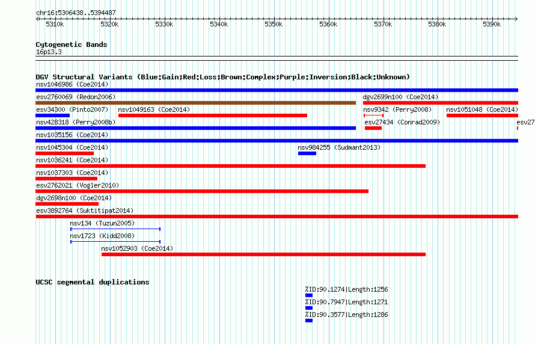
Task: Click the blue esv34300 gain bar
Action: tap(52, 115)
